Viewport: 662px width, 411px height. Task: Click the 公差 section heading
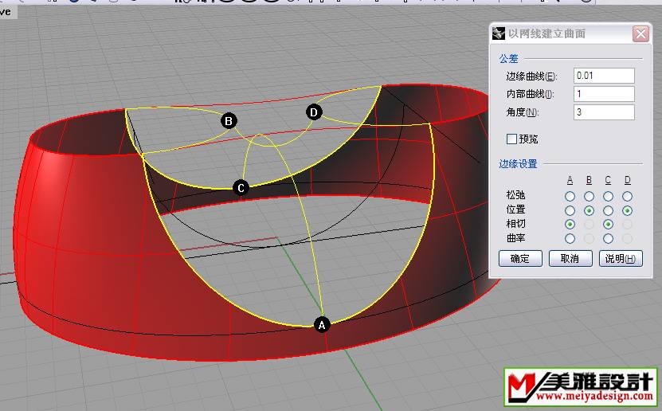click(x=509, y=59)
